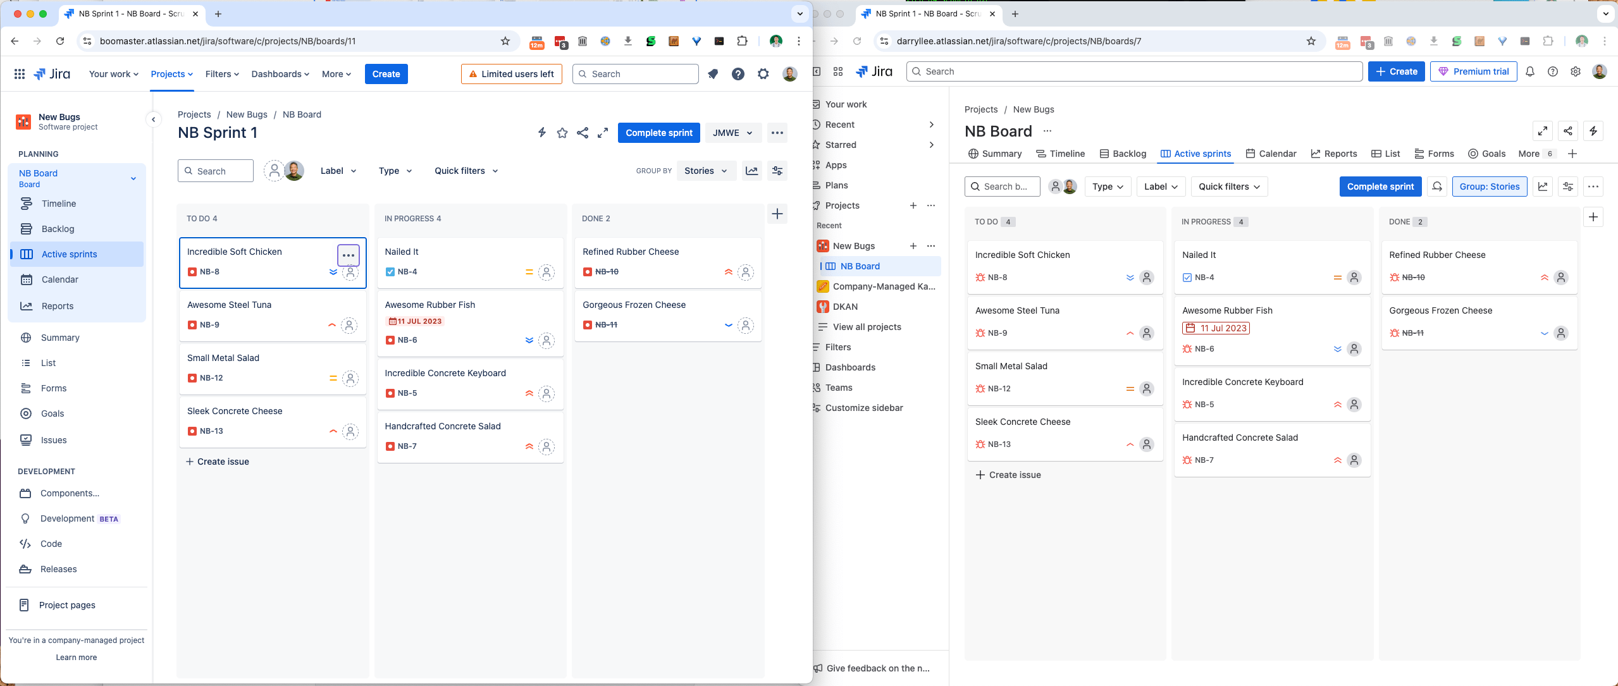
Task: Open the Jira app switcher grid icon
Action: 19,73
